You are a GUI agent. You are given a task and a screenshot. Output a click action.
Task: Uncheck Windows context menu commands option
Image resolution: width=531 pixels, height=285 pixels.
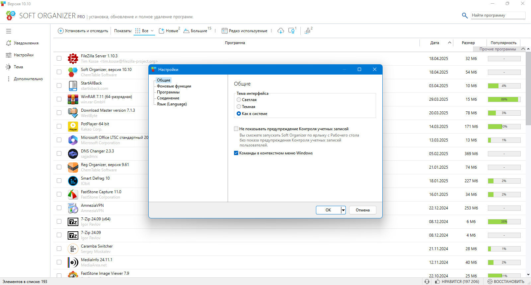(236, 153)
